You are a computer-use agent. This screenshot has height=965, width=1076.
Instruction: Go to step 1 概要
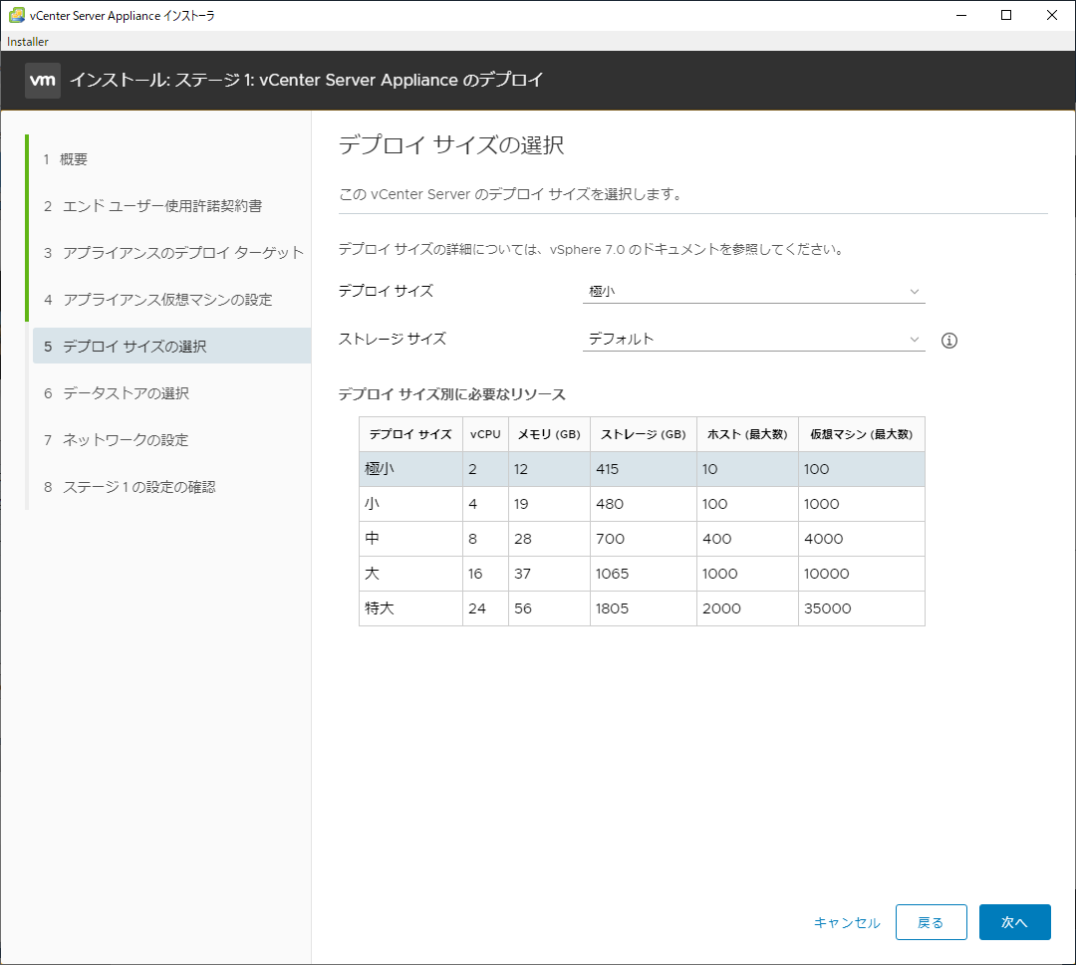coord(66,159)
